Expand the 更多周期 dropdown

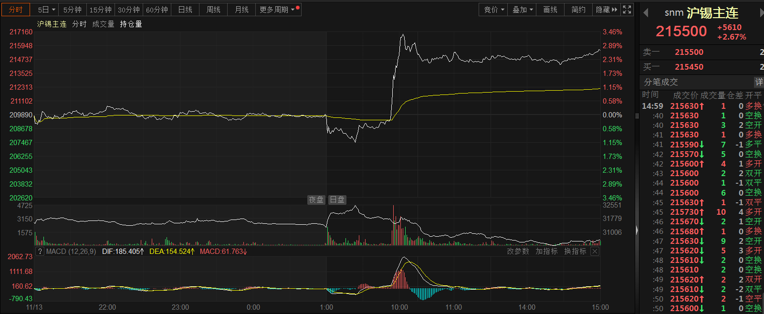279,10
